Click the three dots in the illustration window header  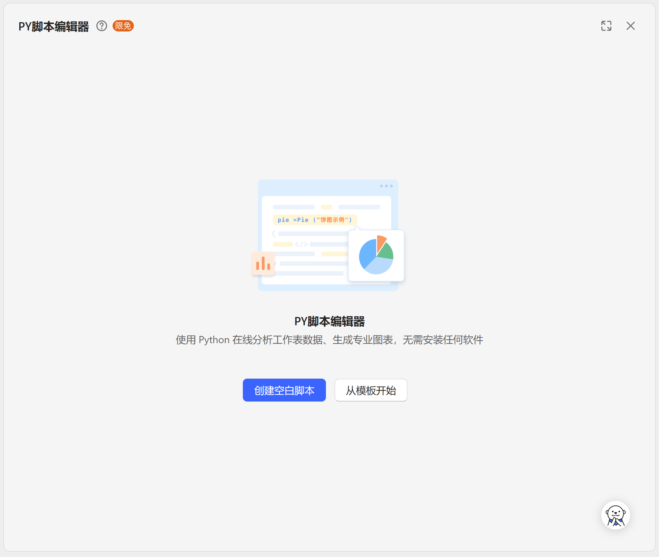tap(386, 186)
